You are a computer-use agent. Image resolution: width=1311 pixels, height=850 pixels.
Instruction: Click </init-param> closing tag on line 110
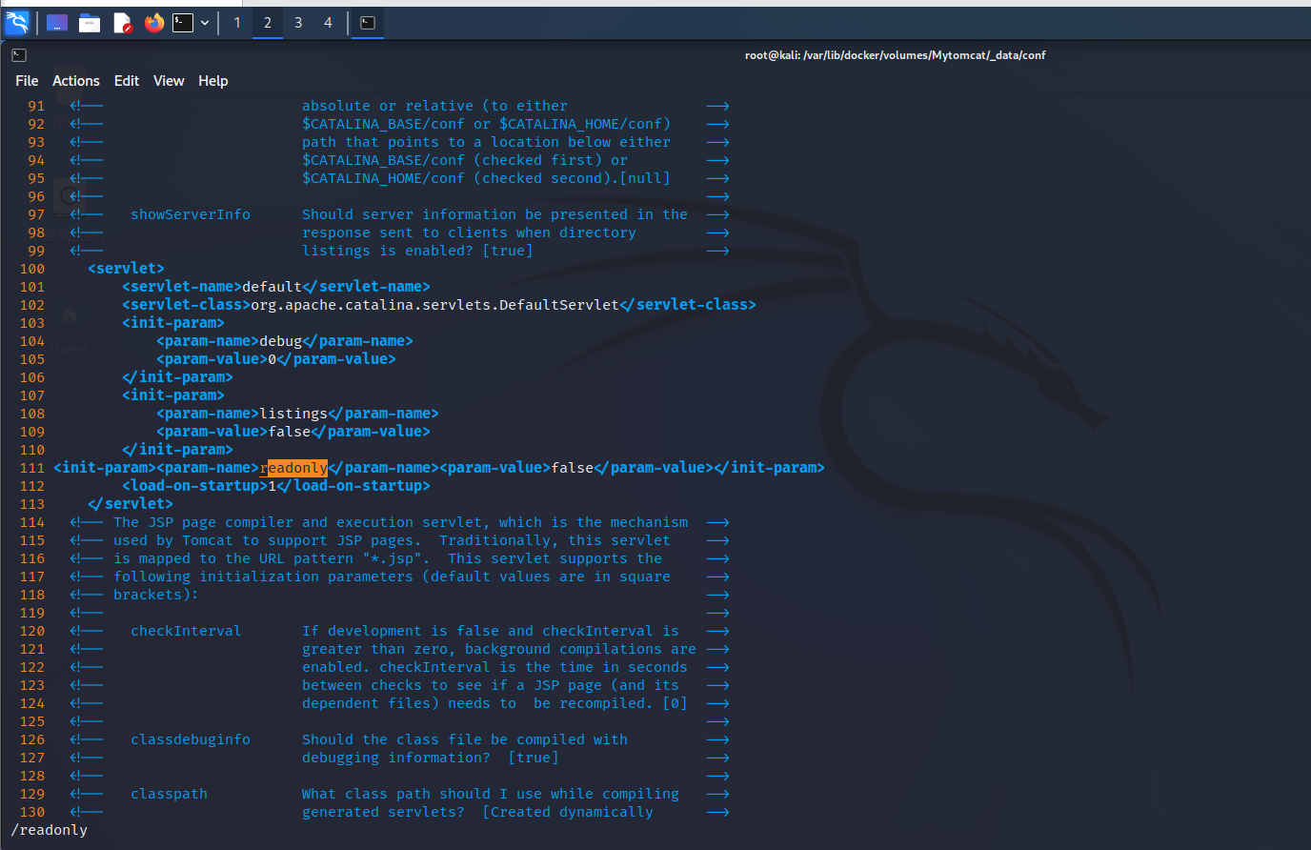tap(177, 450)
